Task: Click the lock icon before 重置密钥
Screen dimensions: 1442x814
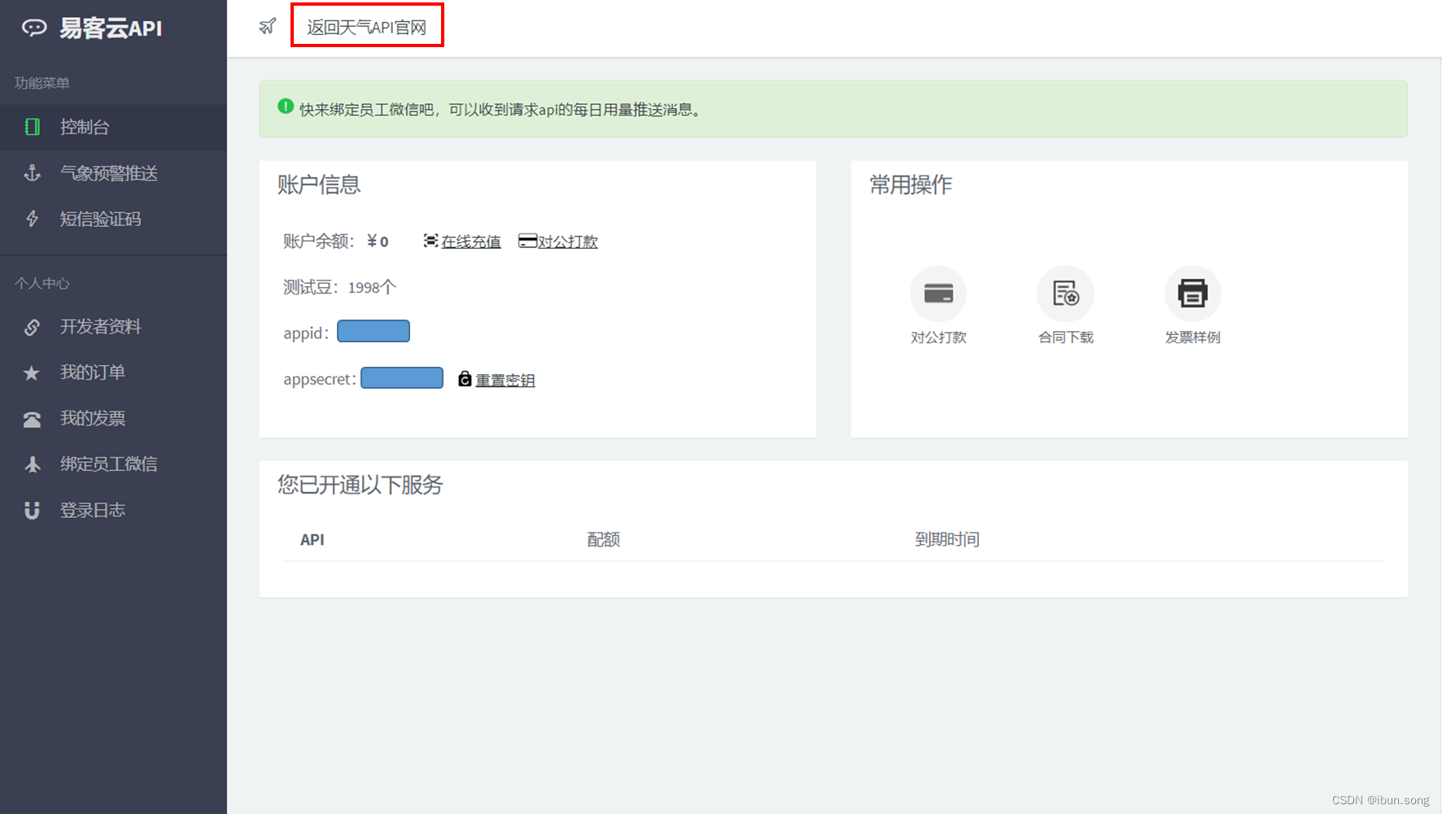Action: point(465,379)
